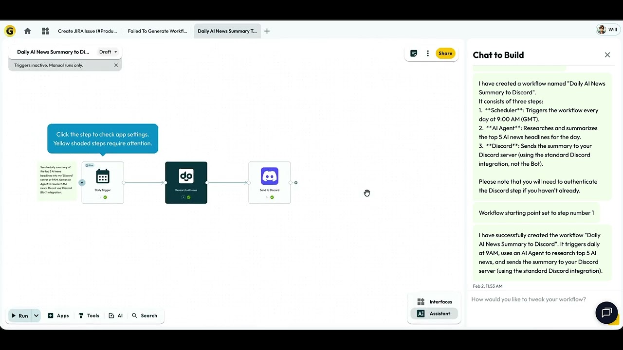Open the Apps panel
The width and height of the screenshot is (623, 350).
(58, 315)
